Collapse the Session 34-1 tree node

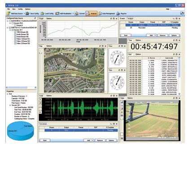coord(10,30)
